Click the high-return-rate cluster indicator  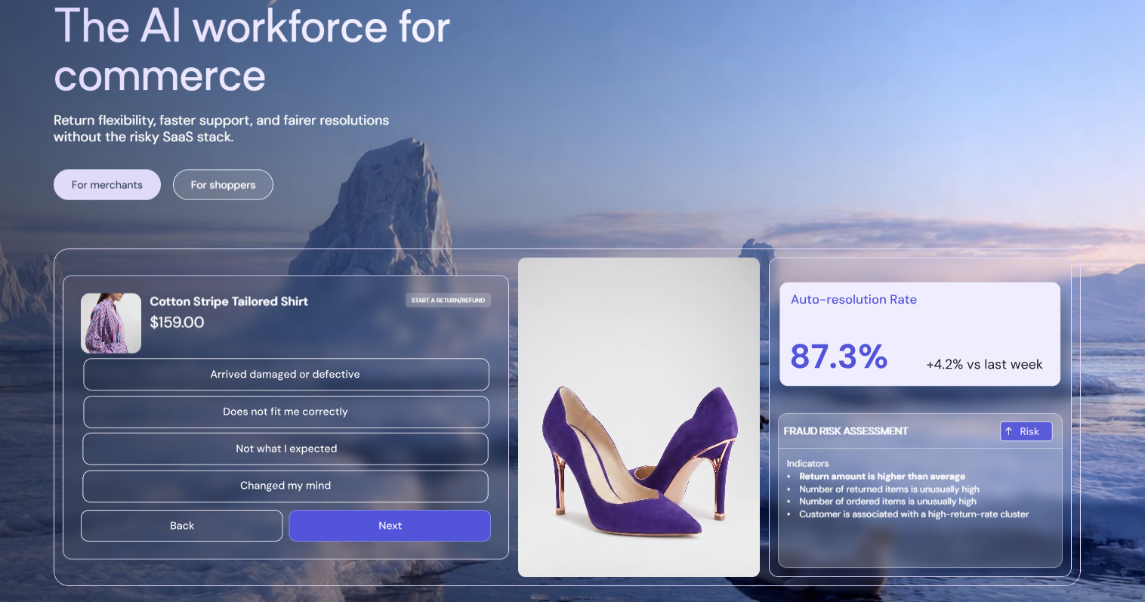click(914, 514)
